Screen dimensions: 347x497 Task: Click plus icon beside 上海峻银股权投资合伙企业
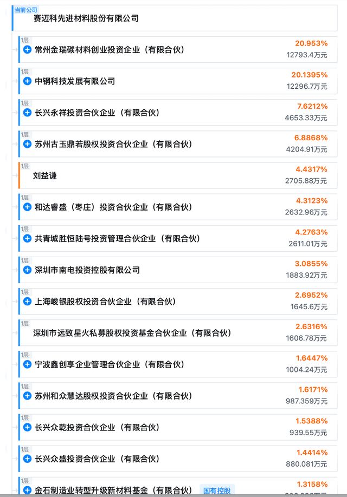coord(27,301)
